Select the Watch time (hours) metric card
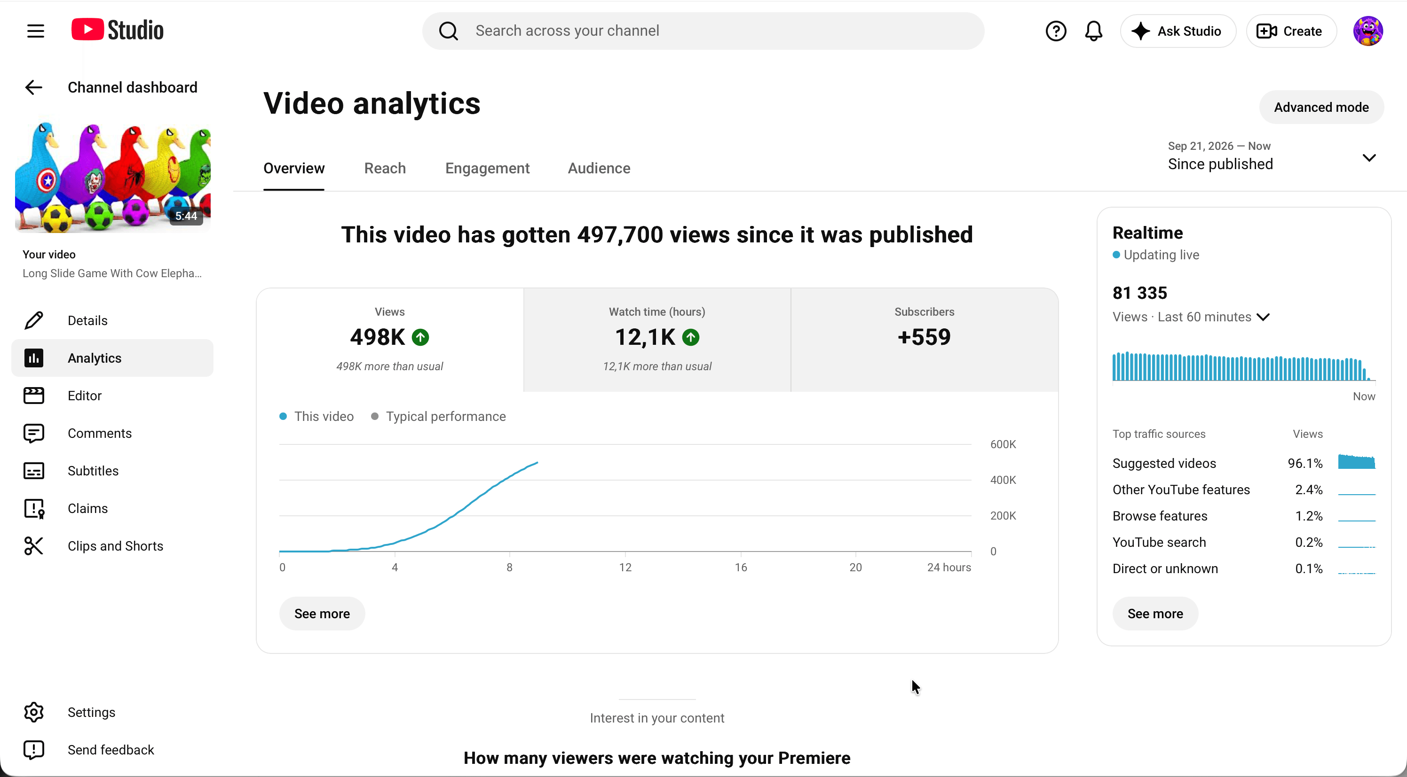 pos(657,340)
